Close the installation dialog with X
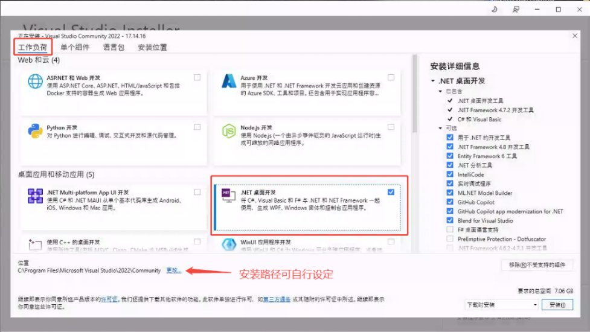This screenshot has height=332, width=590. 574,36
